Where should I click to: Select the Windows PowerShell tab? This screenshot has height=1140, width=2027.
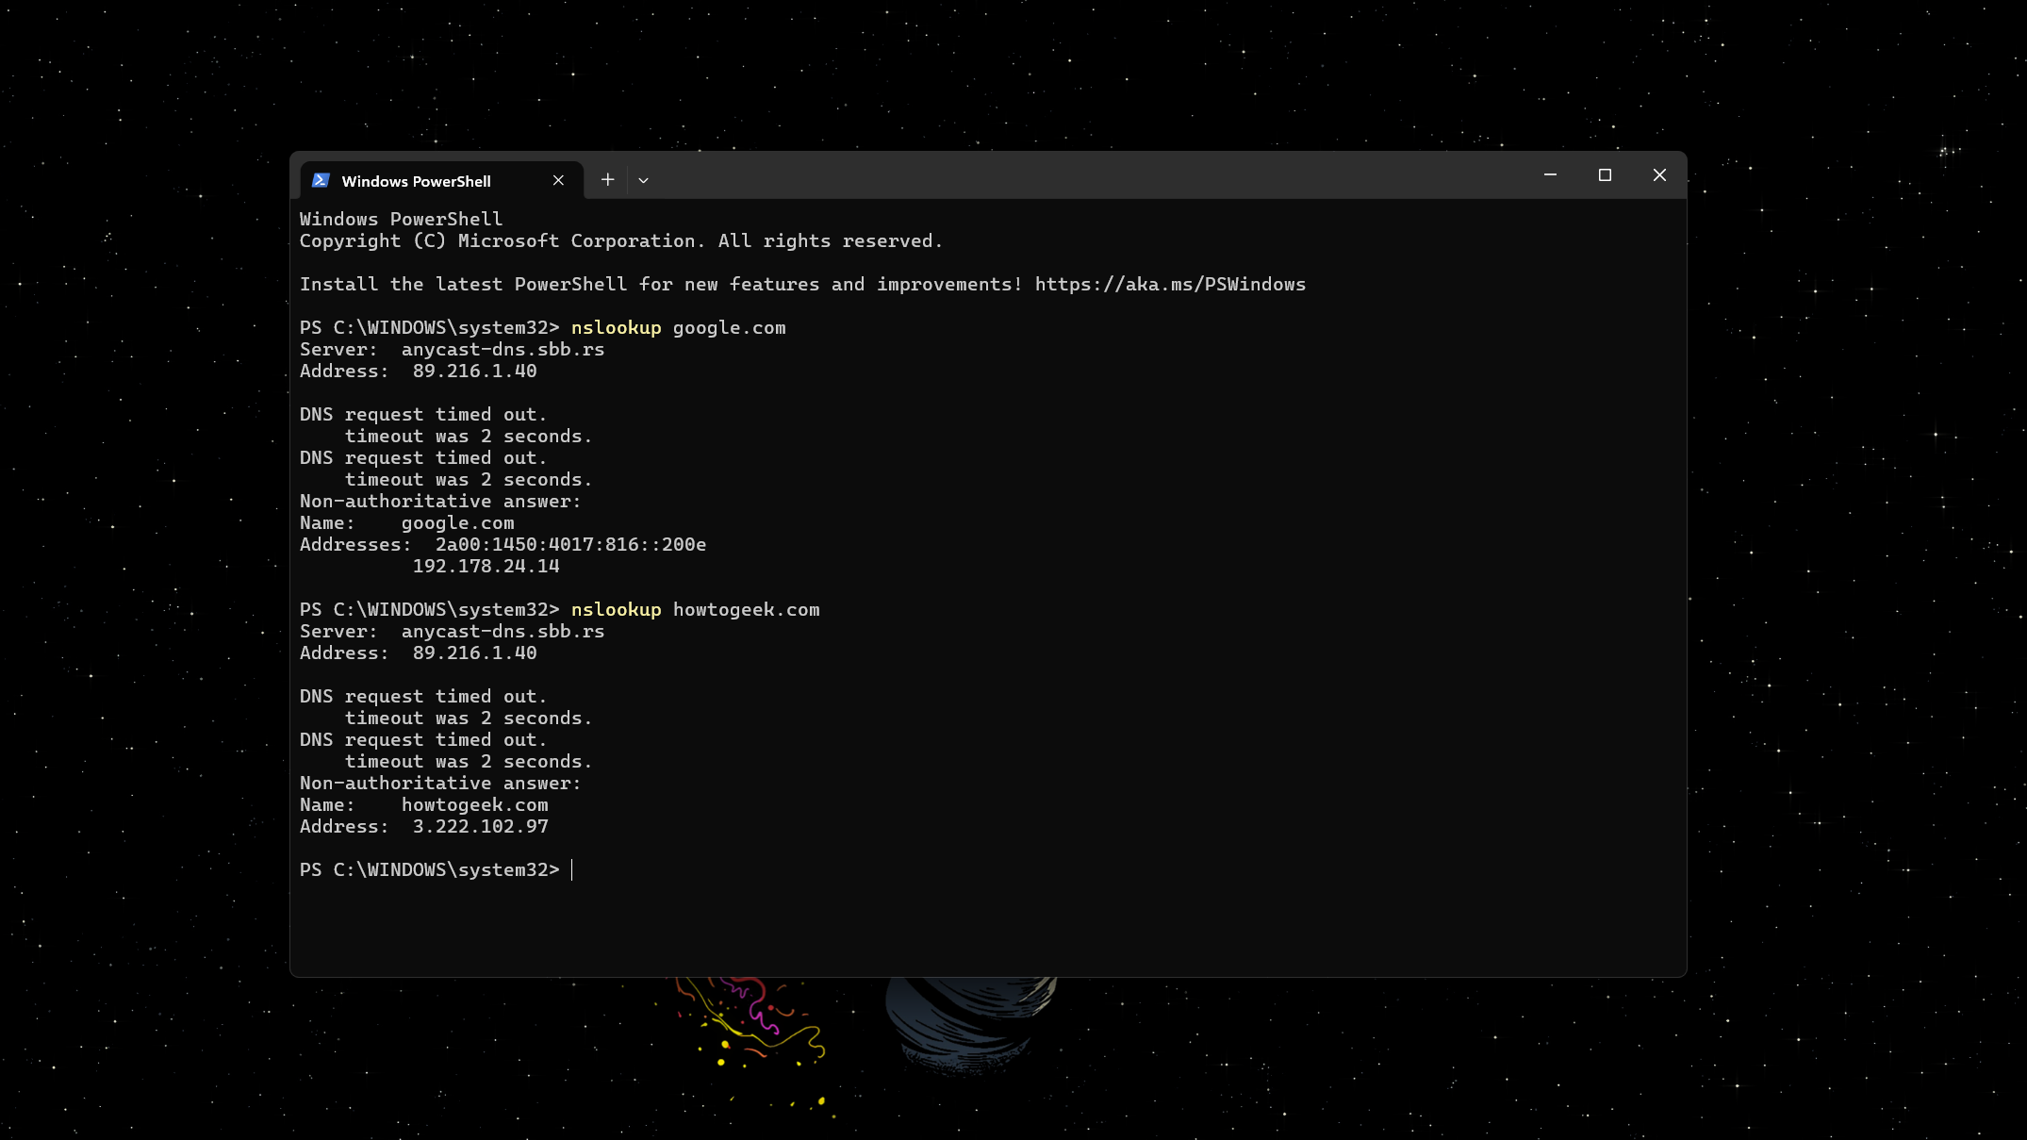[x=441, y=180]
